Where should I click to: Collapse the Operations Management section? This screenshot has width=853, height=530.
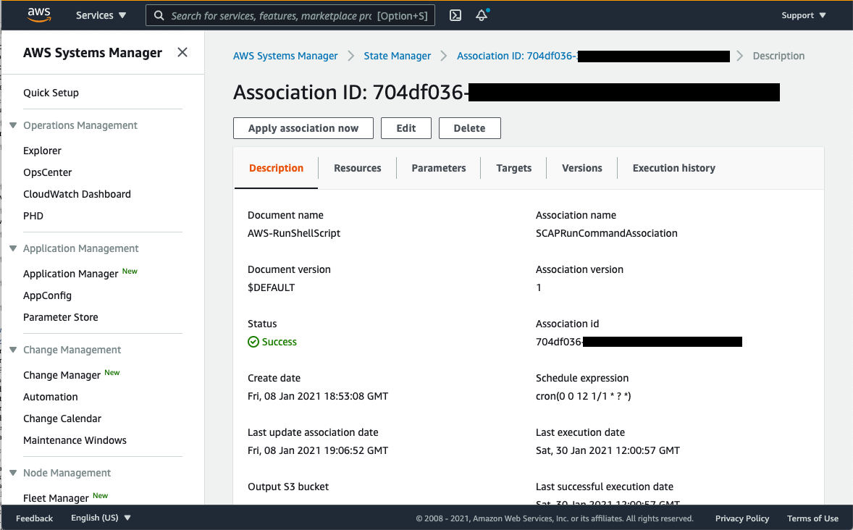pyautogui.click(x=12, y=125)
